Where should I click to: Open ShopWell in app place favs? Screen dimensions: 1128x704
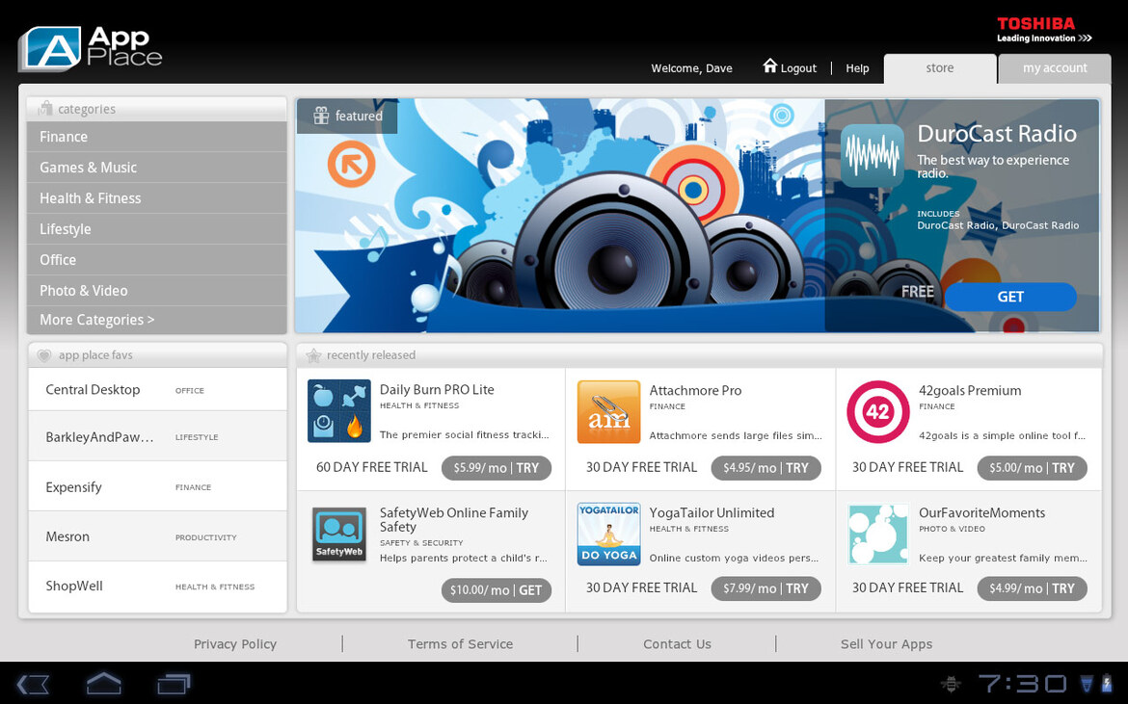click(157, 587)
